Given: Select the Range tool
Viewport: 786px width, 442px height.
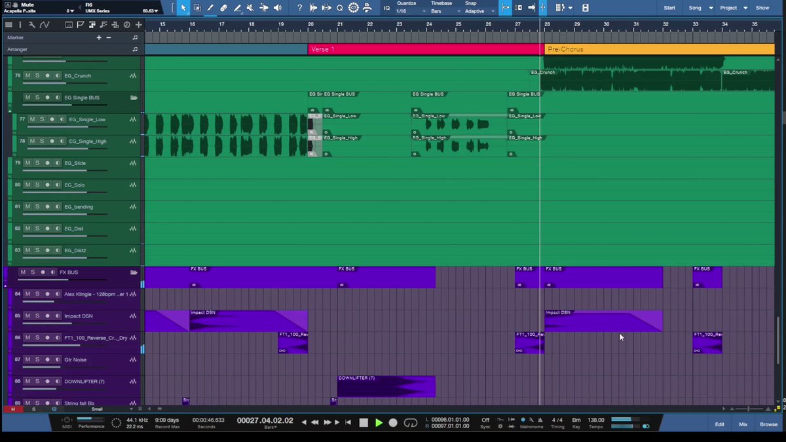Looking at the screenshot, I should [x=197, y=8].
